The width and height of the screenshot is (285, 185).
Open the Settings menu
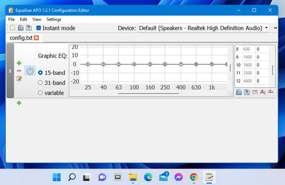[54, 19]
